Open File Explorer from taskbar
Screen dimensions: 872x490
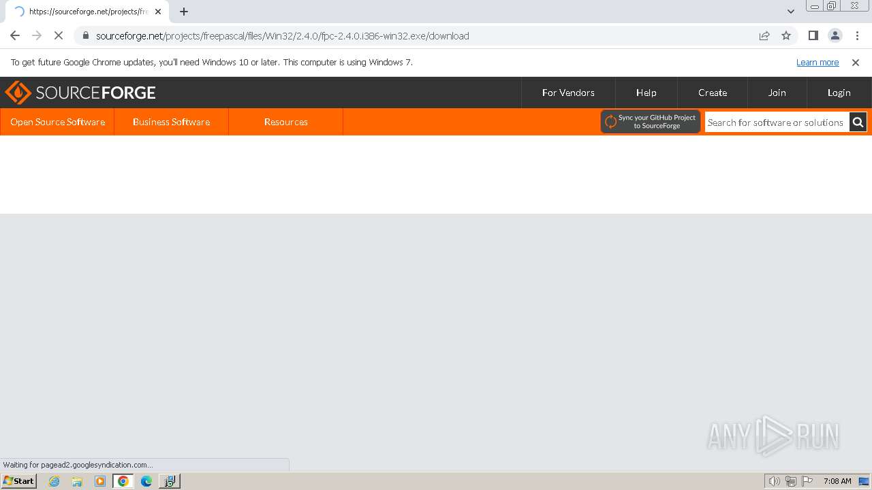(77, 481)
